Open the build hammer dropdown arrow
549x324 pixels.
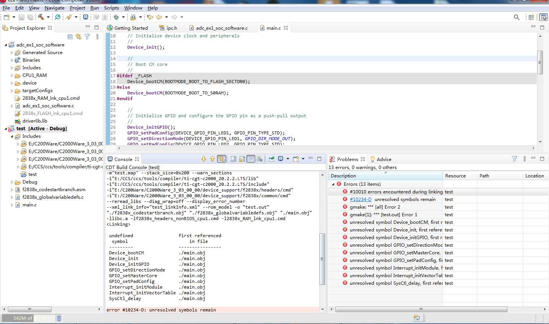pos(48,17)
